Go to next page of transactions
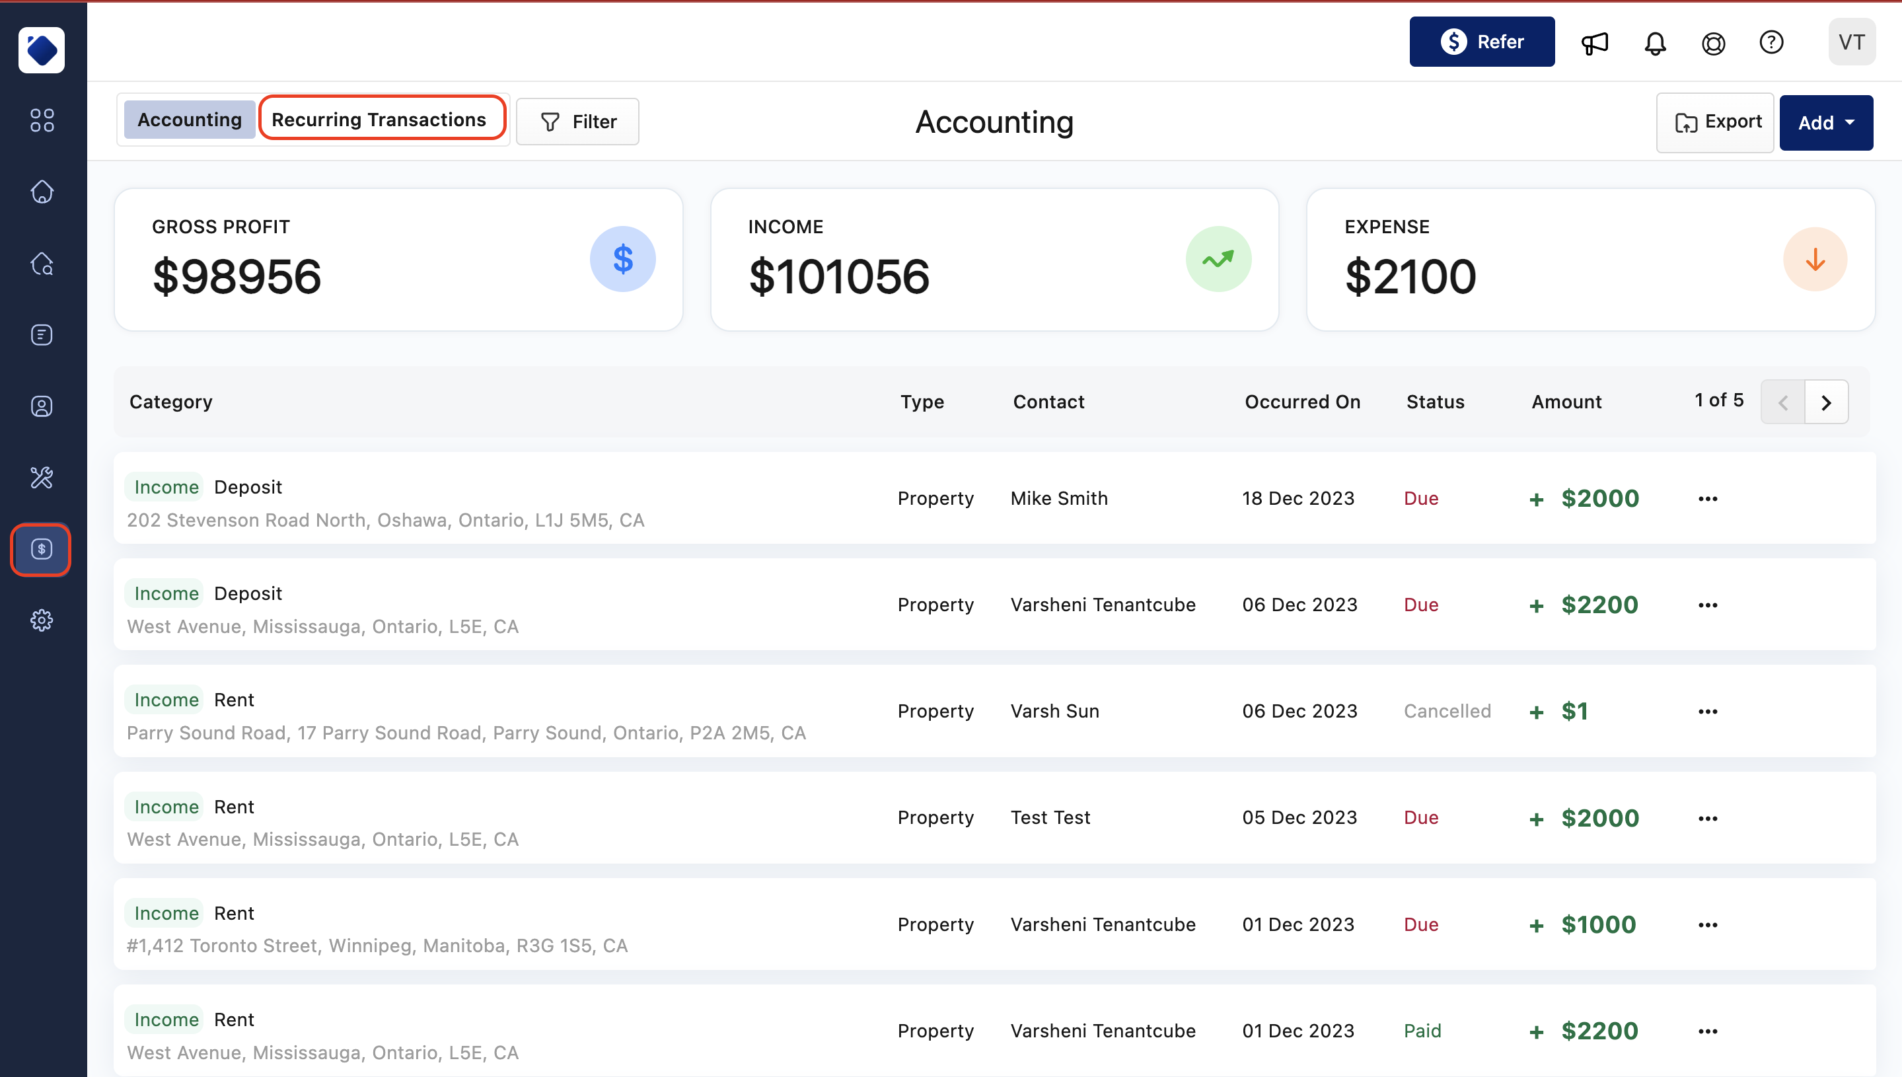This screenshot has width=1902, height=1077. tap(1826, 402)
